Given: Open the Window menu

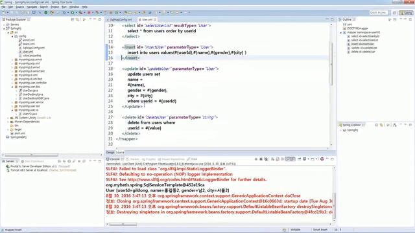Looking at the screenshot, I should (x=74, y=7).
